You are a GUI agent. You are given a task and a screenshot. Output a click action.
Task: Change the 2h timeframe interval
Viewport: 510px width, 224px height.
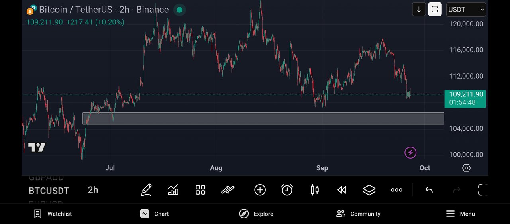[x=93, y=190]
